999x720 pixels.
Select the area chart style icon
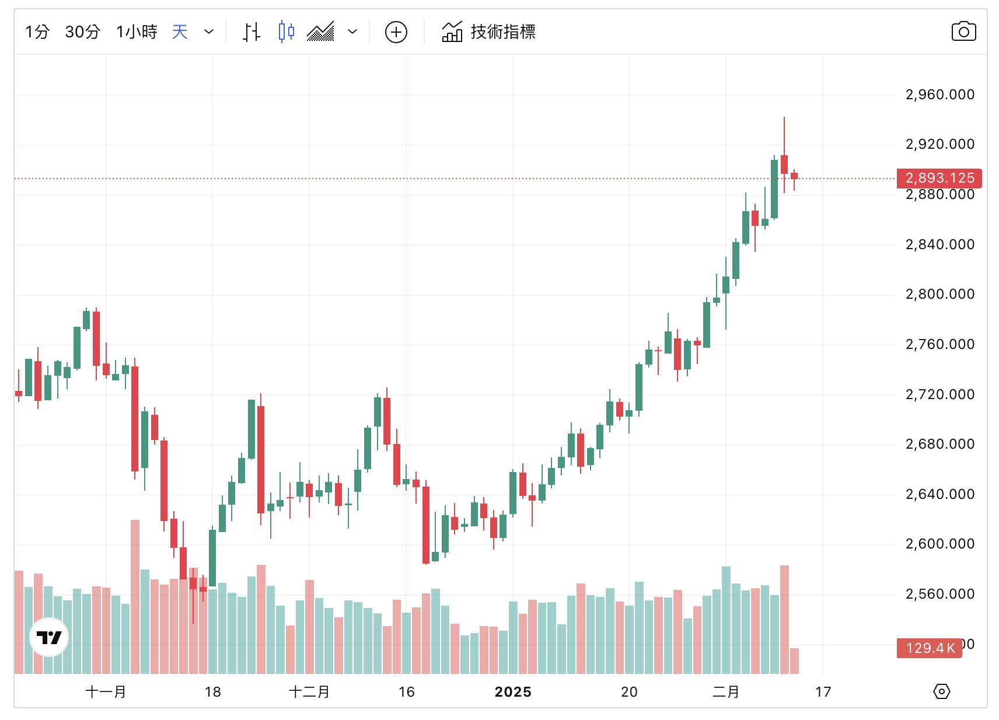(321, 32)
